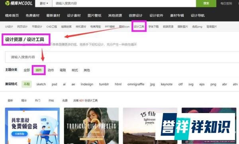Image resolution: width=239 pixels, height=144 pixels.
Task: Click the green 搜索 button
Action: [206, 3]
